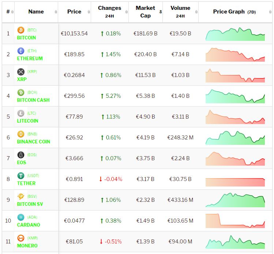Click the Tether coin icon
Screen dimensions: 274x254
(x=21, y=176)
